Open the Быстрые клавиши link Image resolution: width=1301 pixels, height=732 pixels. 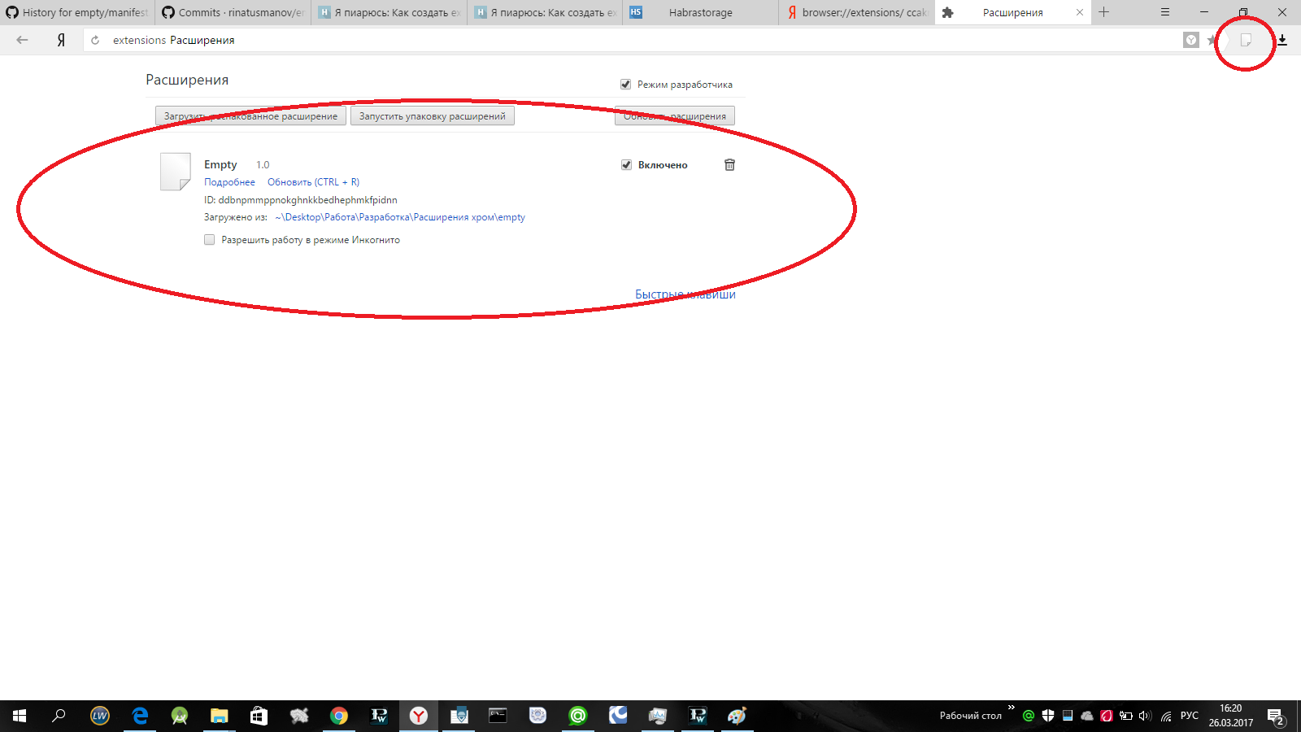(x=684, y=294)
